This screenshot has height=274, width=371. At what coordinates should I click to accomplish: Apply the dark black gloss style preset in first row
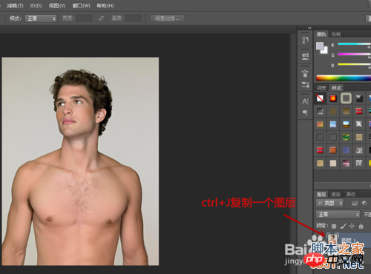[x=359, y=98]
